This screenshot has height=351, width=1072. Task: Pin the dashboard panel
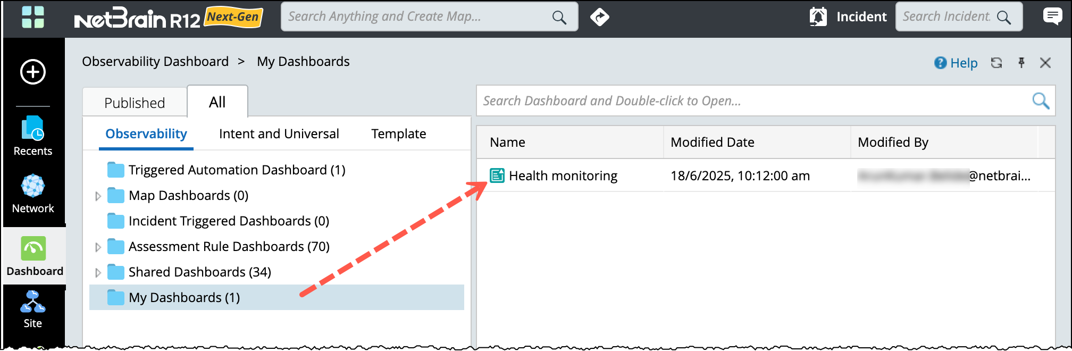1021,63
